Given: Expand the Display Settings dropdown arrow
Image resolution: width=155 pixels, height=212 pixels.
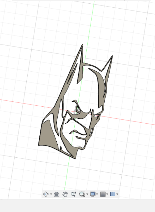Looking at the screenshot, I should 97,194.
